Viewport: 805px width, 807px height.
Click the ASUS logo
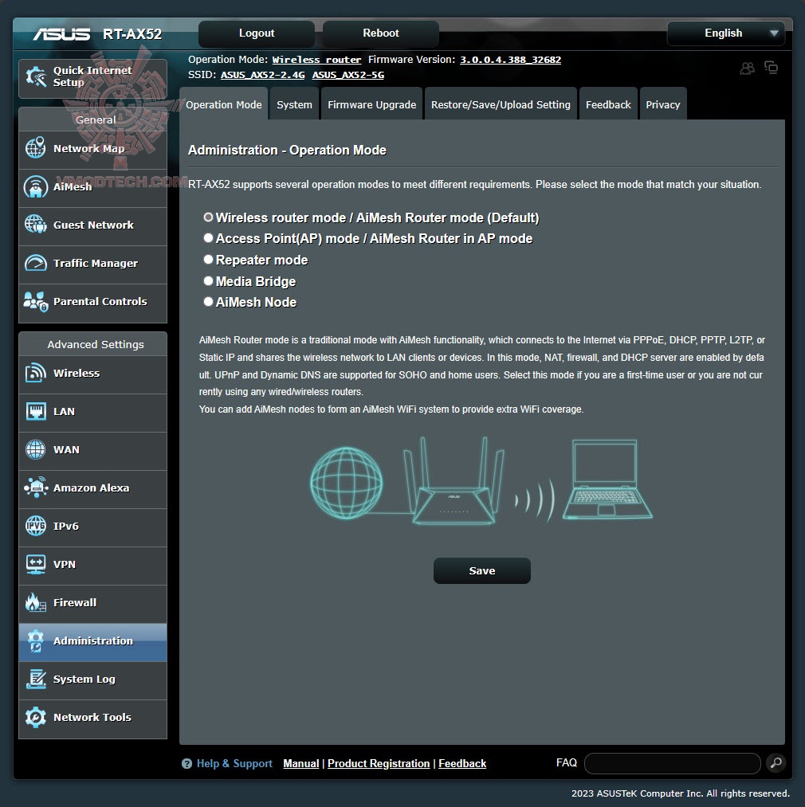(62, 34)
